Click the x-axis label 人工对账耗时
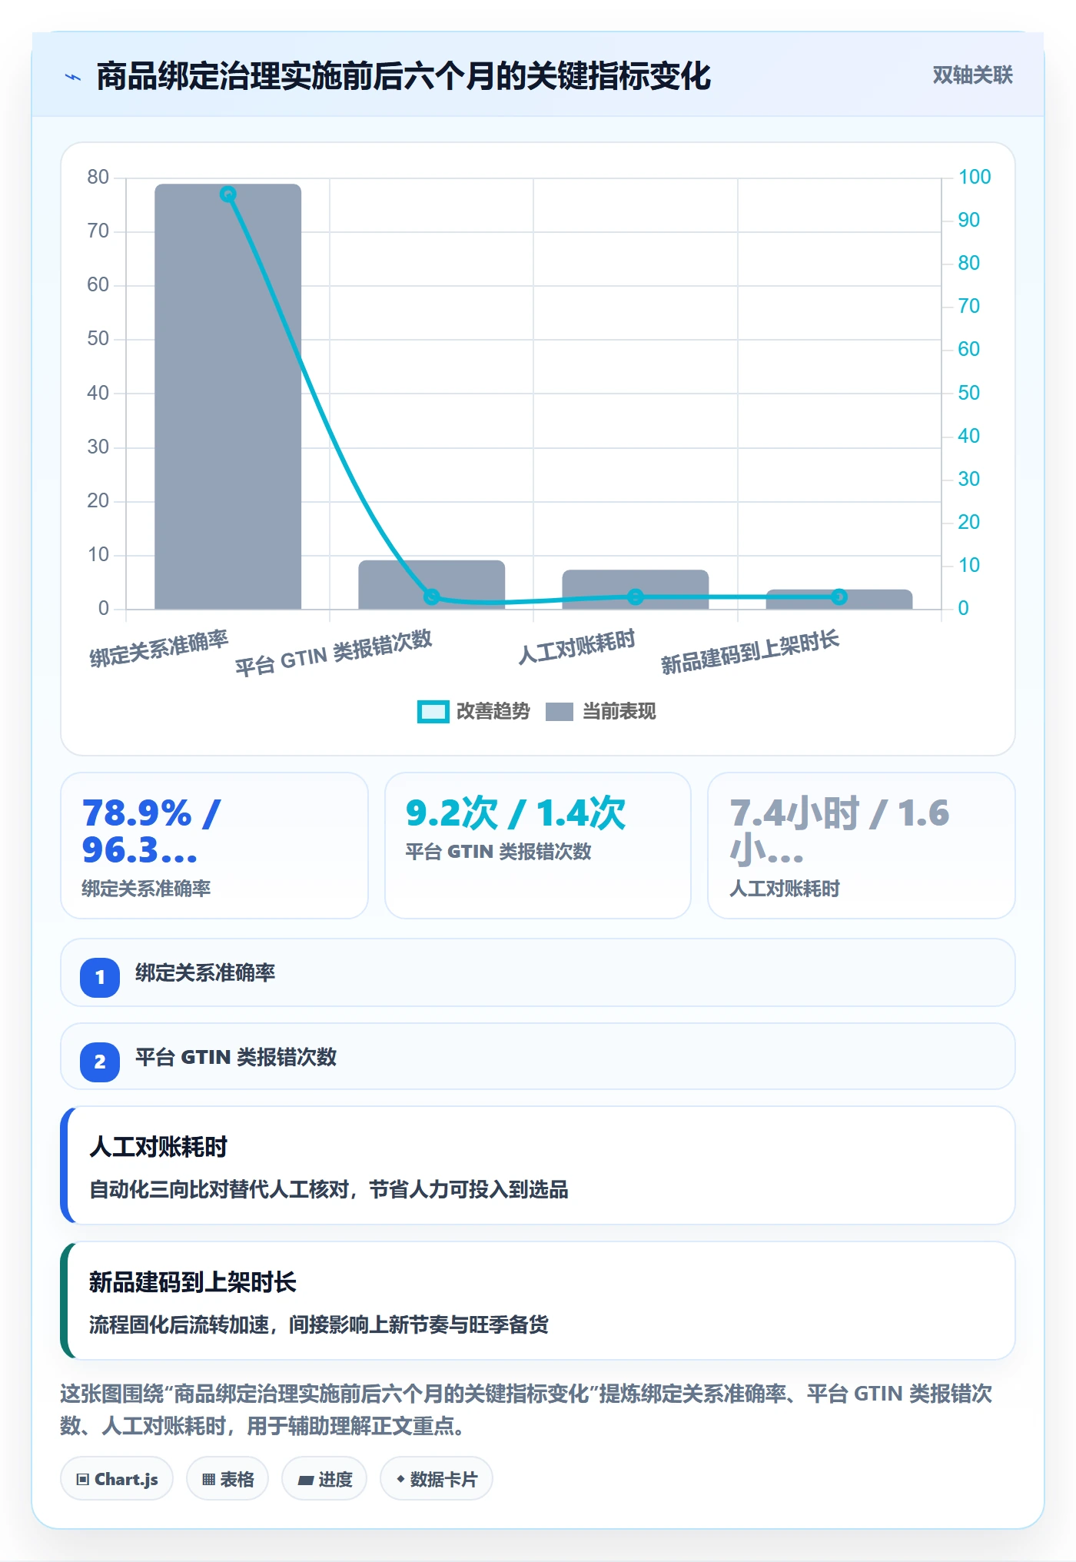Screen dimensions: 1076x1562 click(x=576, y=646)
